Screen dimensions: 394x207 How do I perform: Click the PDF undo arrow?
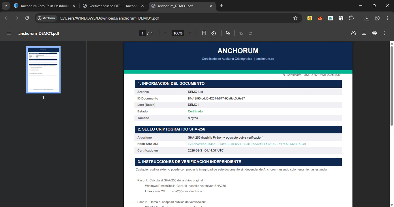click(241, 33)
